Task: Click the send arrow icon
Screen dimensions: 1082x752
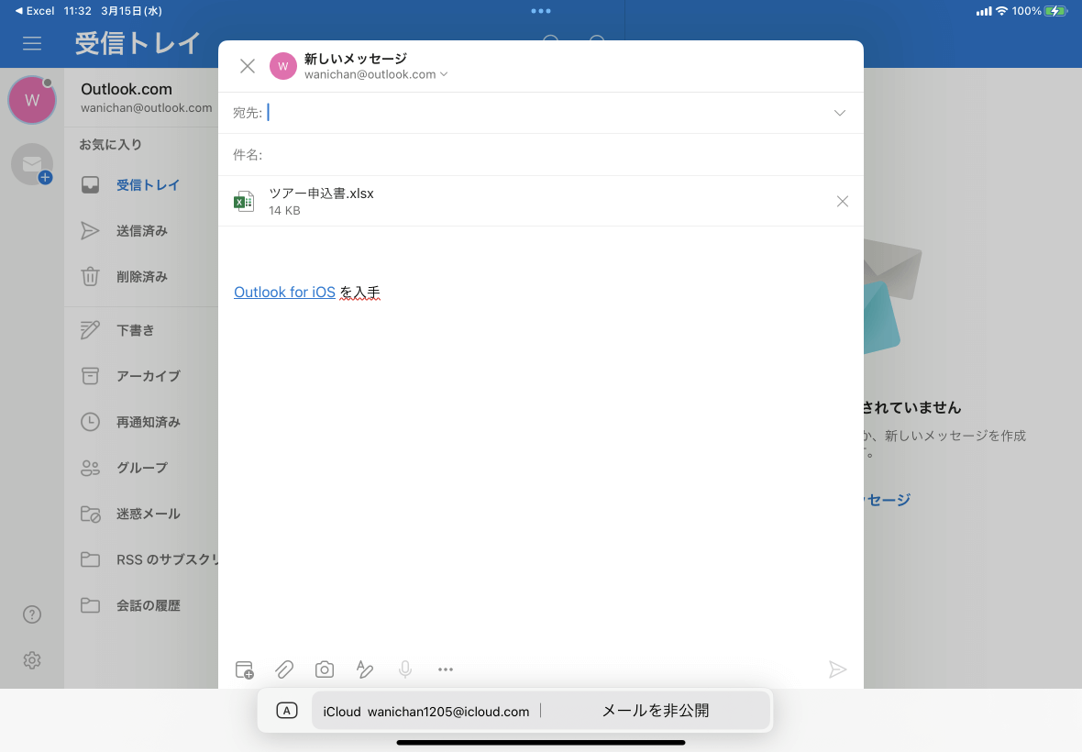Action: 837,669
